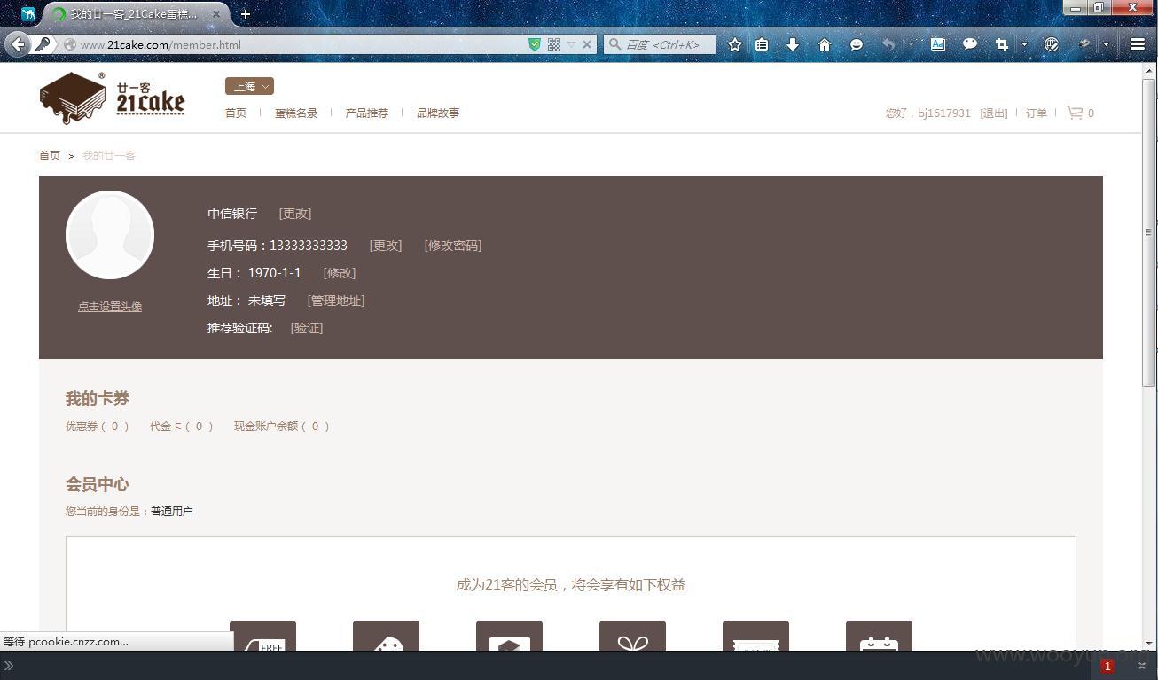1158x680 pixels.
Task: Open a new tab with plus button
Action: pos(246,14)
